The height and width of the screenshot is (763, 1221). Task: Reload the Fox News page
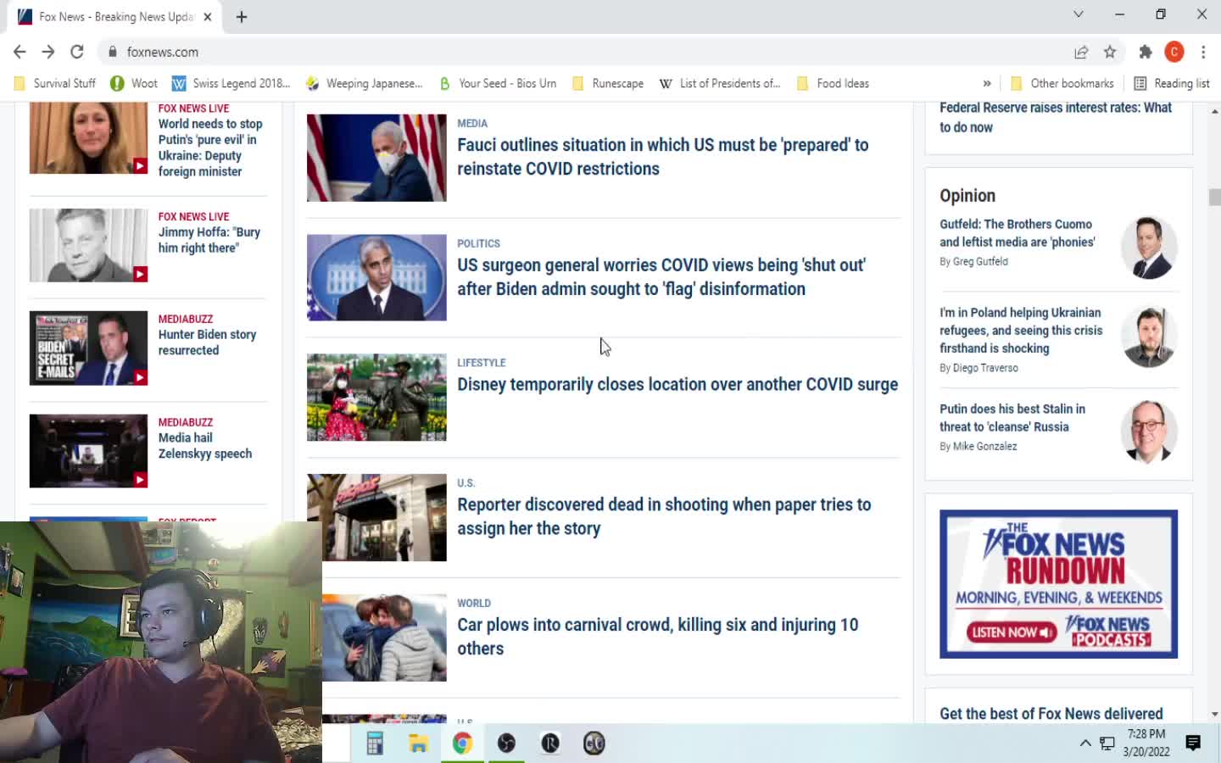(77, 52)
